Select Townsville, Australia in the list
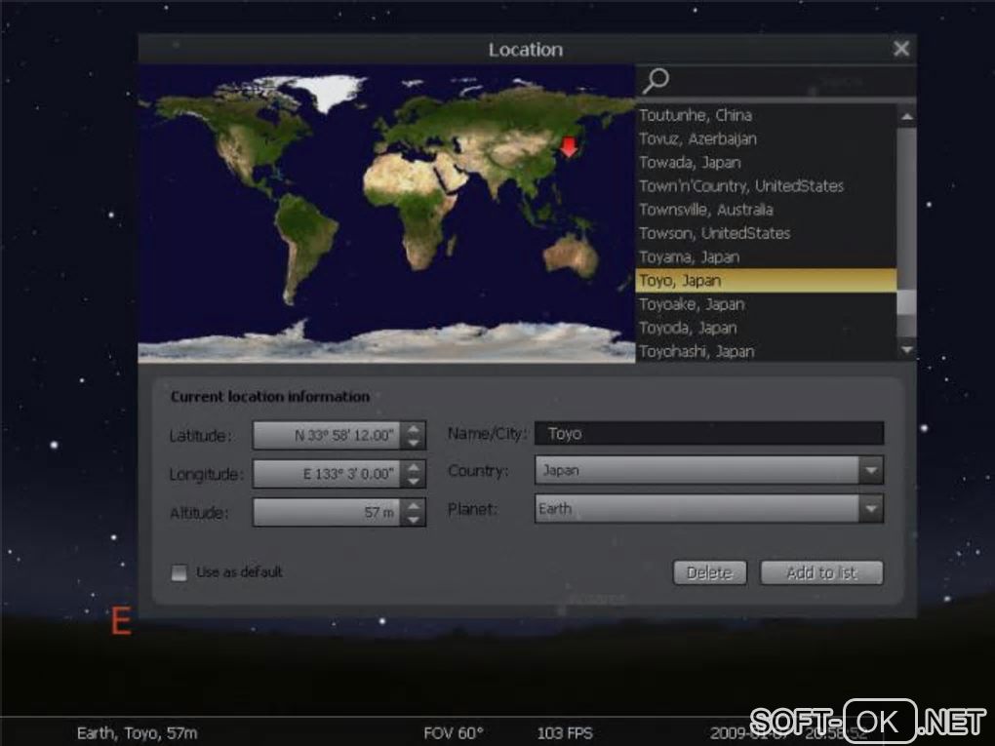995x746 pixels. point(766,210)
